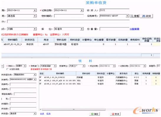Collapse the left panel with the << icon
The image size is (161, 117).
coord(3,66)
